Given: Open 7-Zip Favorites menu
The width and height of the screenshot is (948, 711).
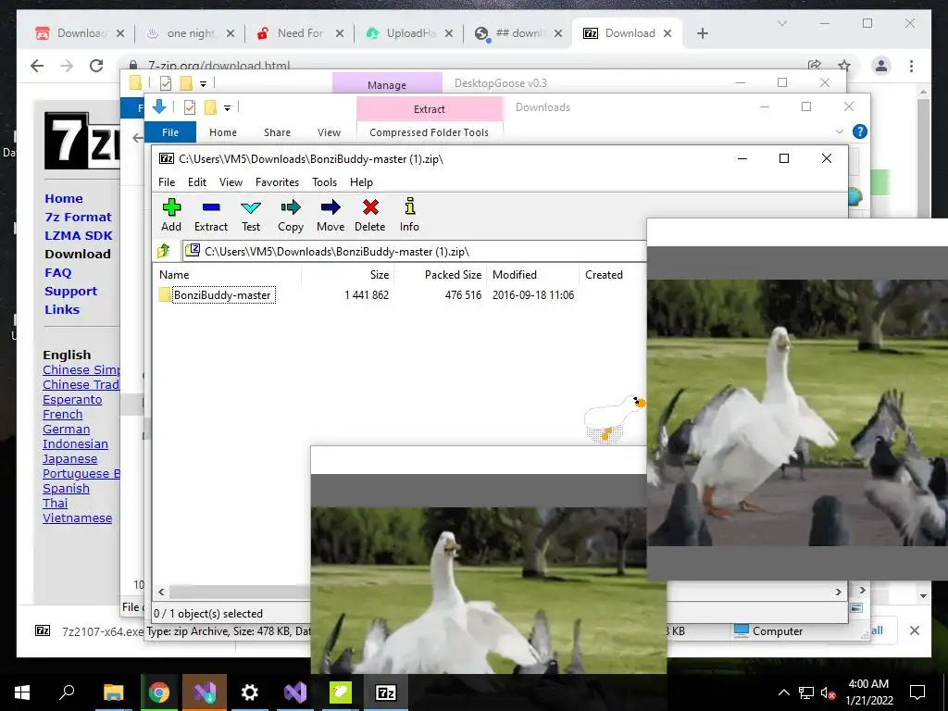Looking at the screenshot, I should [277, 182].
